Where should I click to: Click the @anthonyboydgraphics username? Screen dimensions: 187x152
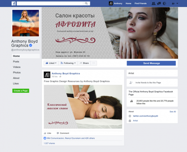(25, 50)
